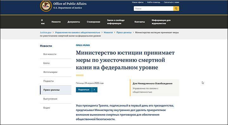Select Подкасты in the sidebar
Viewport: 228px width, 125px height.
pyautogui.click(x=55, y=81)
